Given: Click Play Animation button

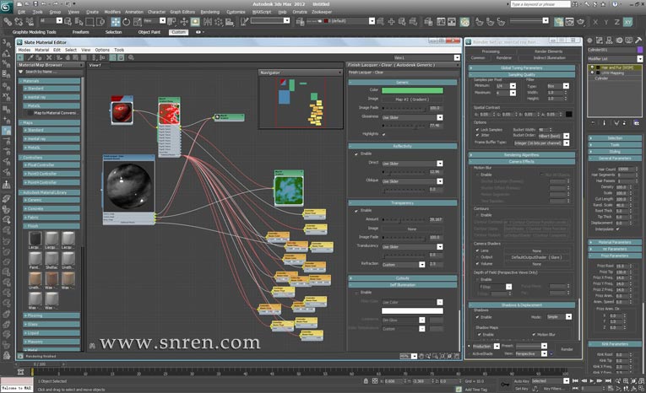Looking at the screenshot, I should pos(592,381).
